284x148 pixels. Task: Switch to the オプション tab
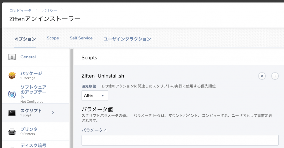tap(25, 39)
